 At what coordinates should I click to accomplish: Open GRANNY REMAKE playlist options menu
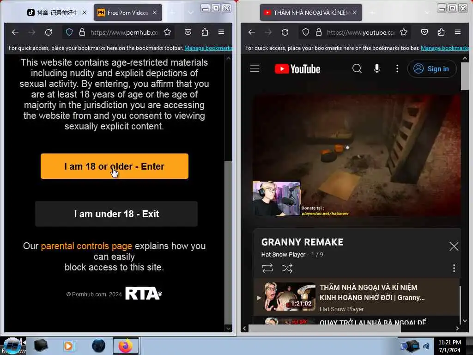pos(454,268)
